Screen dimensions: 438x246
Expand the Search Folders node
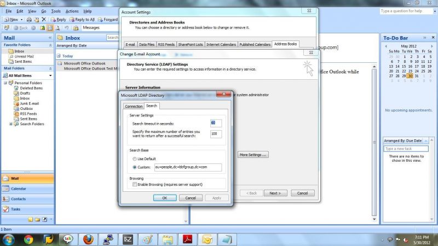coord(11,124)
